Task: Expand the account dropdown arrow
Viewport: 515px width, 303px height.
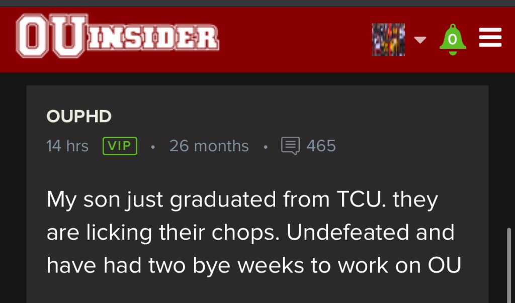Action: (x=420, y=40)
